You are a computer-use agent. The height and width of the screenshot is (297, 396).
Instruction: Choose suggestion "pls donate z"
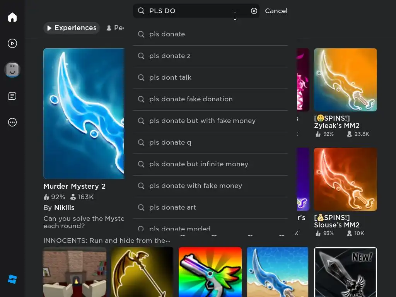tap(210, 56)
